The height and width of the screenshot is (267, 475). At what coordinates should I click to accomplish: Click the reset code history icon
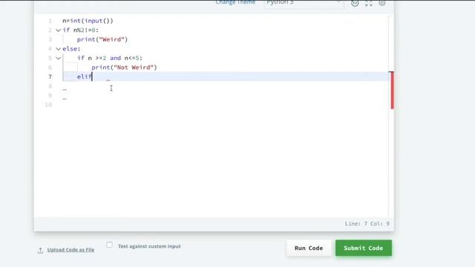click(x=355, y=3)
